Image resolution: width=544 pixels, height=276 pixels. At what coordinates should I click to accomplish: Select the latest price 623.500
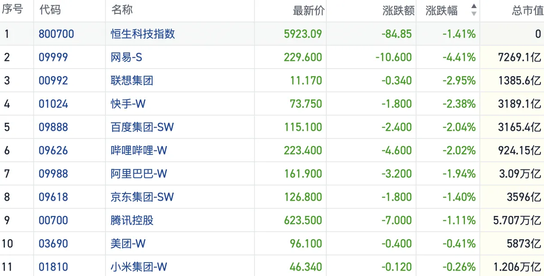pos(303,220)
